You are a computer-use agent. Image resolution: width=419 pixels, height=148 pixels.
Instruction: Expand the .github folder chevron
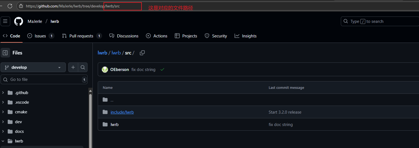[x=3, y=93]
